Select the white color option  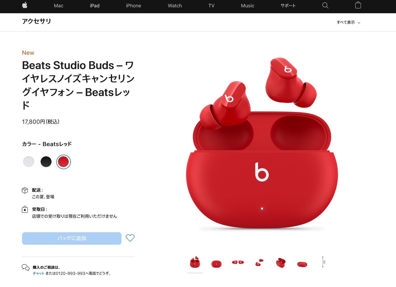point(29,162)
